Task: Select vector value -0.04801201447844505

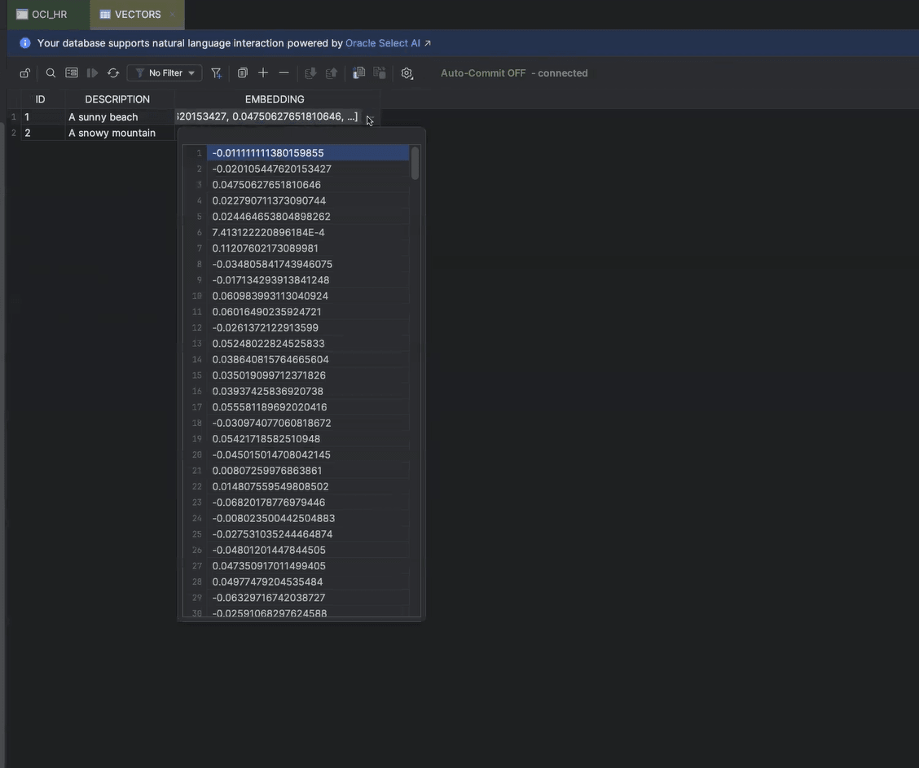Action: (x=307, y=550)
